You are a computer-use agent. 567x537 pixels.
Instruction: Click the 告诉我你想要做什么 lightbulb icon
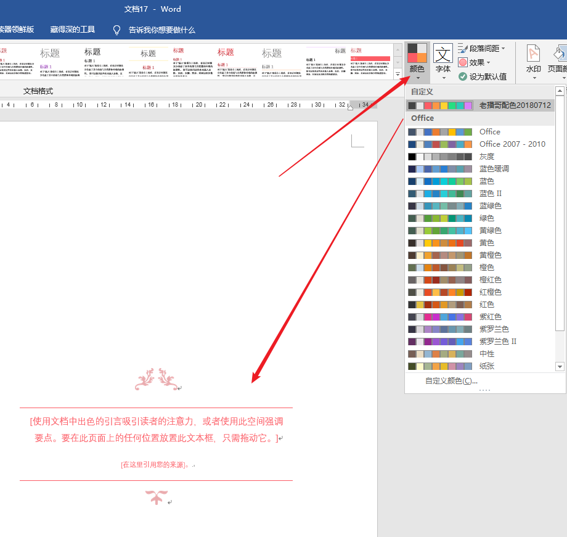(116, 30)
